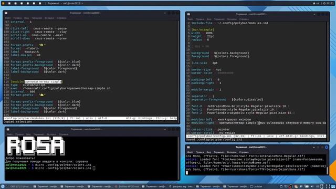Click the terminal icon in config.ini window title bar
336x189 pixels.
tap(188, 14)
